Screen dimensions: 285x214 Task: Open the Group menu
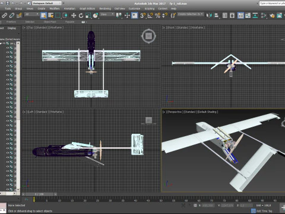(18, 8)
